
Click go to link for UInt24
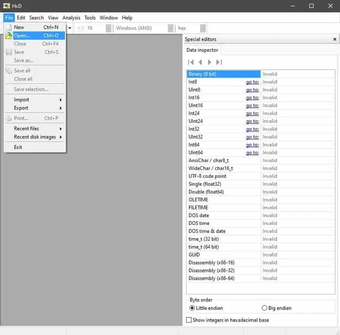pyautogui.click(x=252, y=121)
